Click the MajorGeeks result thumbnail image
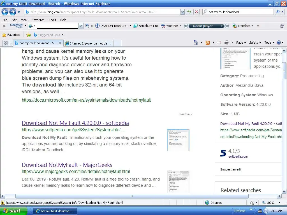Viewport: 287px width, 215px height. [x=178, y=181]
